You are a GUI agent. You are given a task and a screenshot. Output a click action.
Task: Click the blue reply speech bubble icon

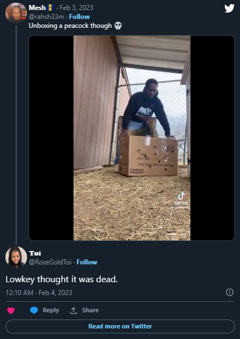tap(34, 310)
